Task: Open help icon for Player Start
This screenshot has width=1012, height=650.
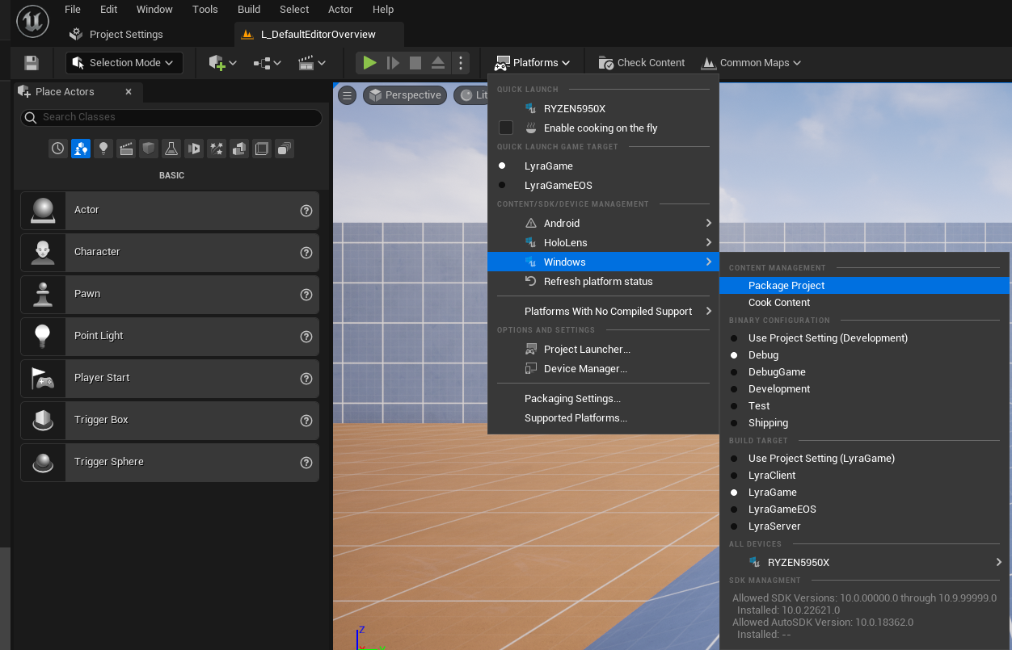Action: (306, 378)
